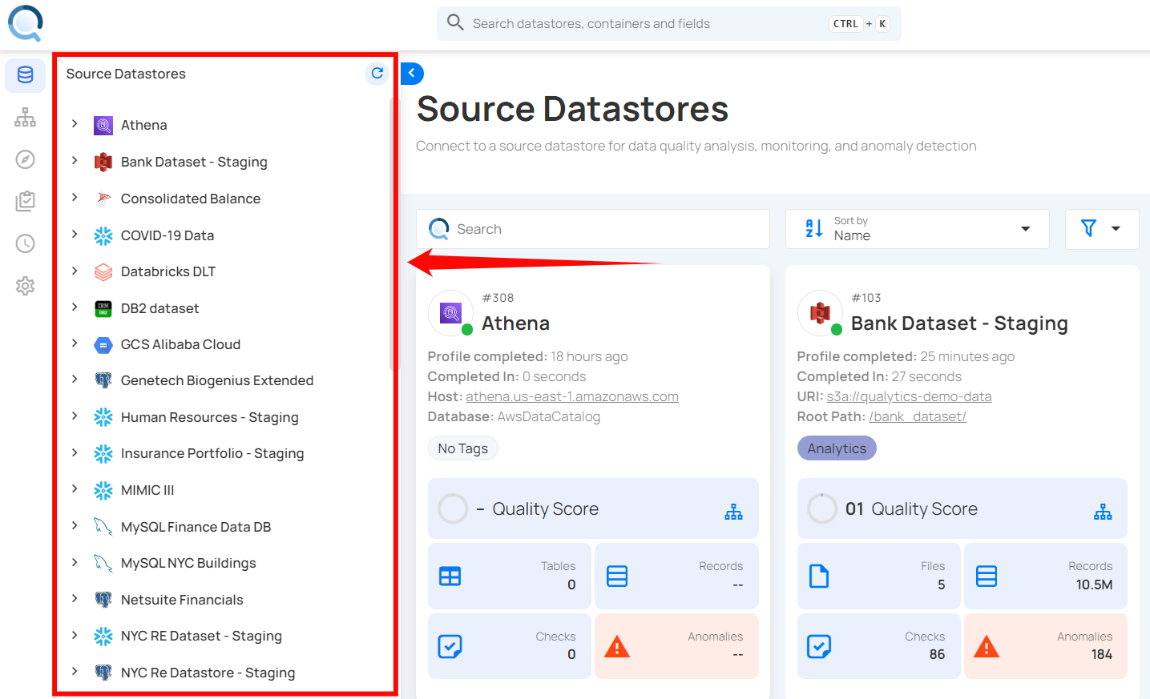Click the Checks icon on Athena card
The height and width of the screenshot is (699, 1150).
tap(450, 646)
